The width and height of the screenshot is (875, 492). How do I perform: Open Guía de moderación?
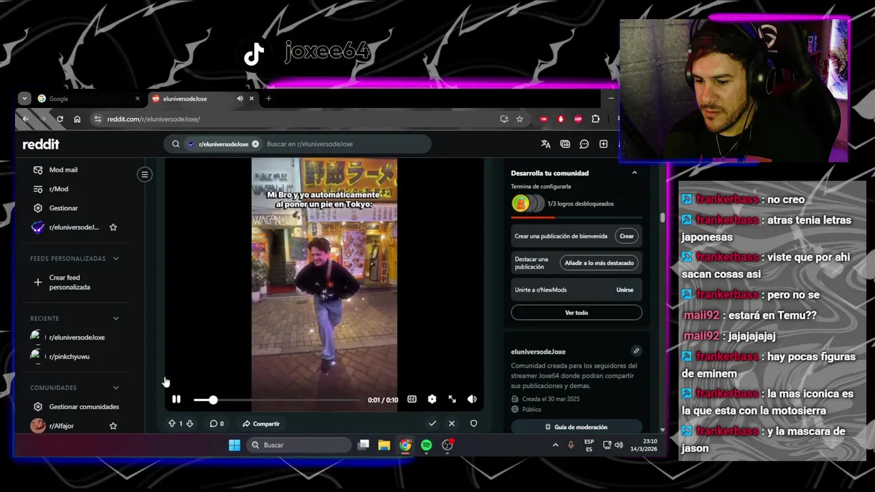[576, 427]
